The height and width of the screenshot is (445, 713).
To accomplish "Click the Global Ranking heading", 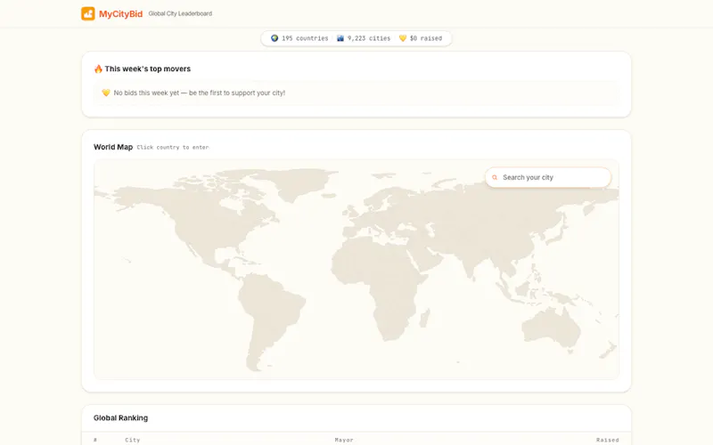I will coord(120,417).
